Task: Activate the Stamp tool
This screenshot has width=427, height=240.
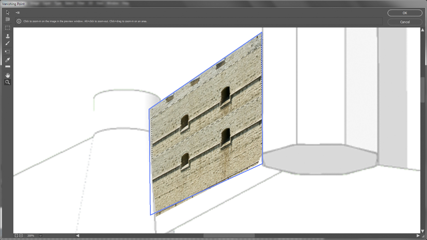Action: coord(7,36)
